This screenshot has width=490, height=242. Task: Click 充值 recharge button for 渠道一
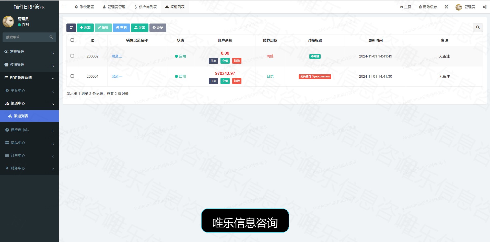225,81
